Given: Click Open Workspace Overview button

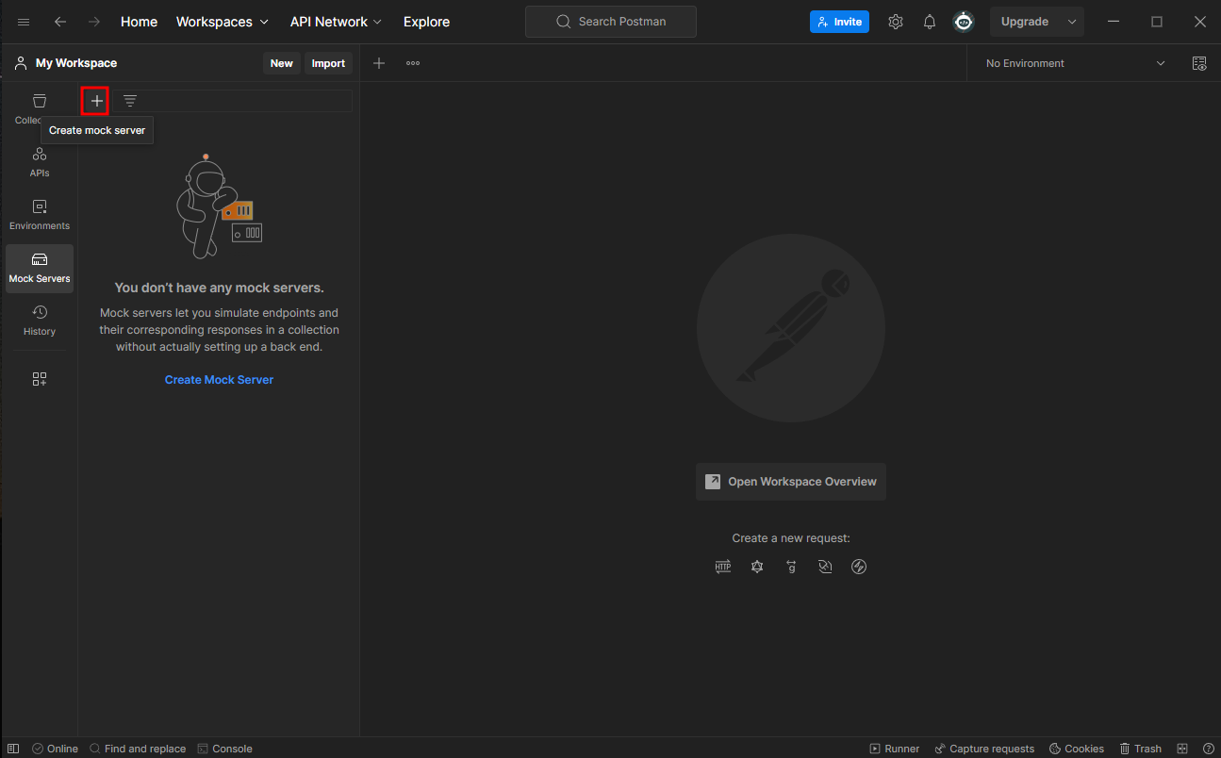Looking at the screenshot, I should [791, 482].
